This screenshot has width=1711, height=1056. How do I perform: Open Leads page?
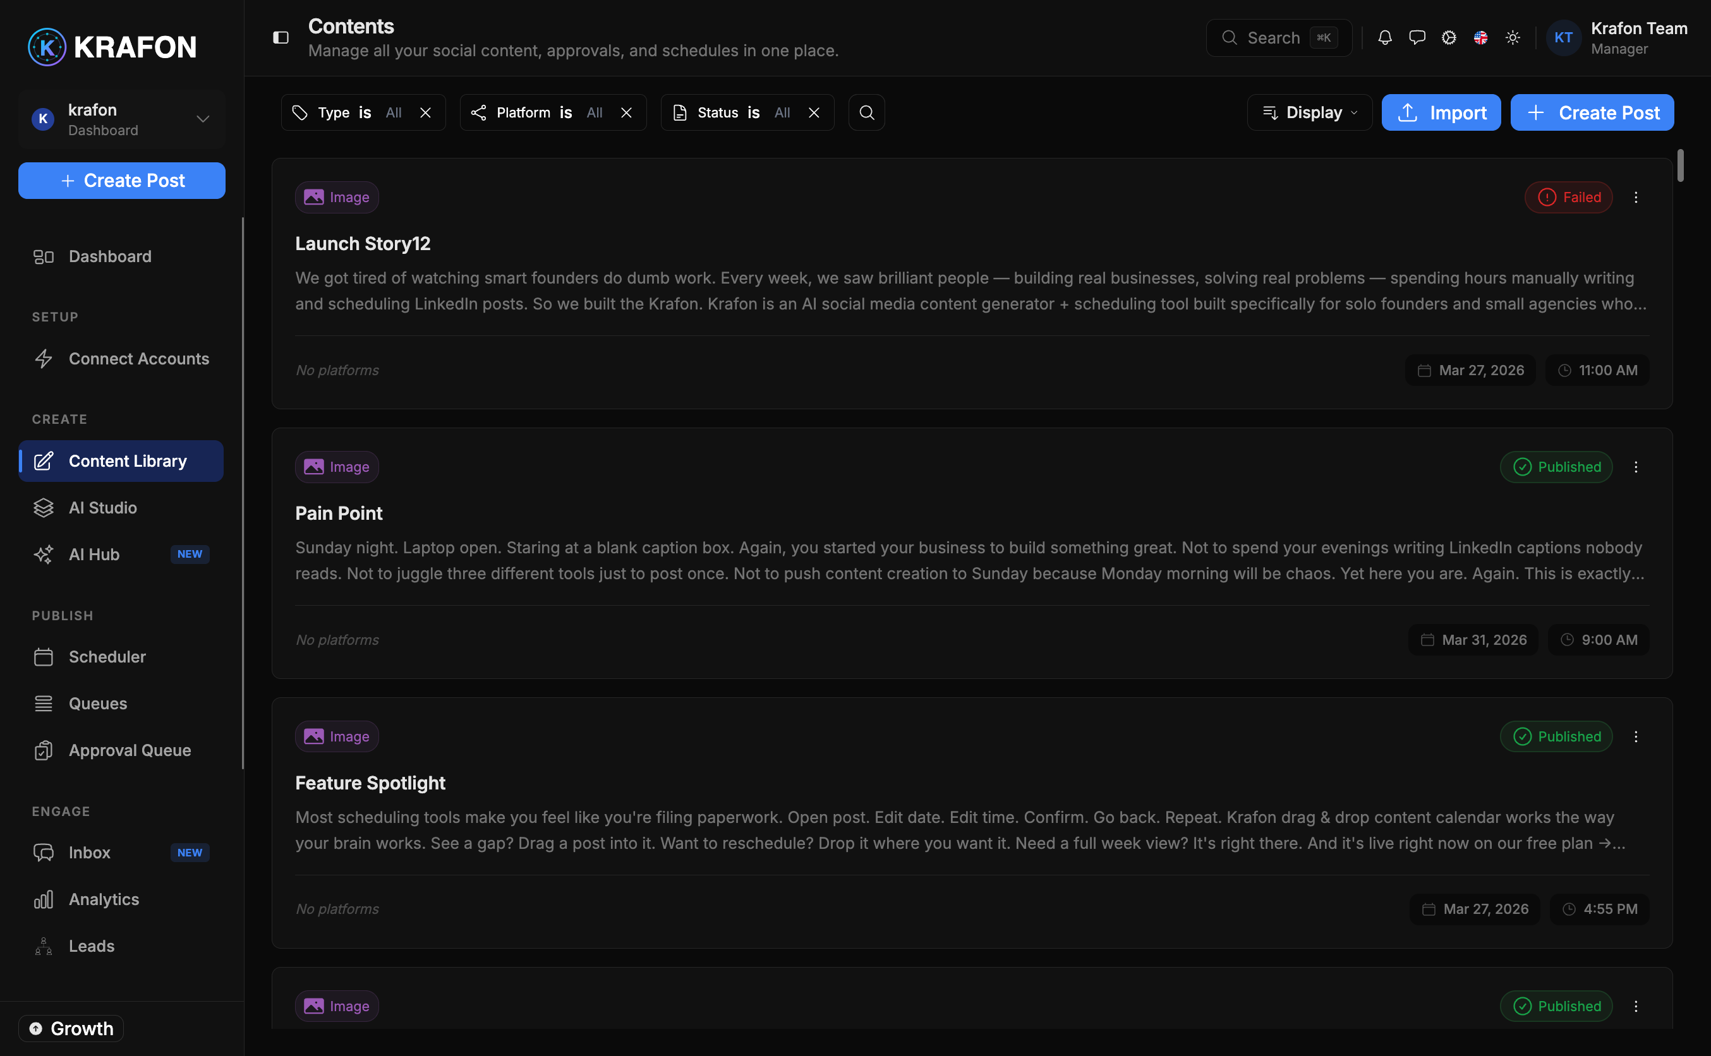121,946
